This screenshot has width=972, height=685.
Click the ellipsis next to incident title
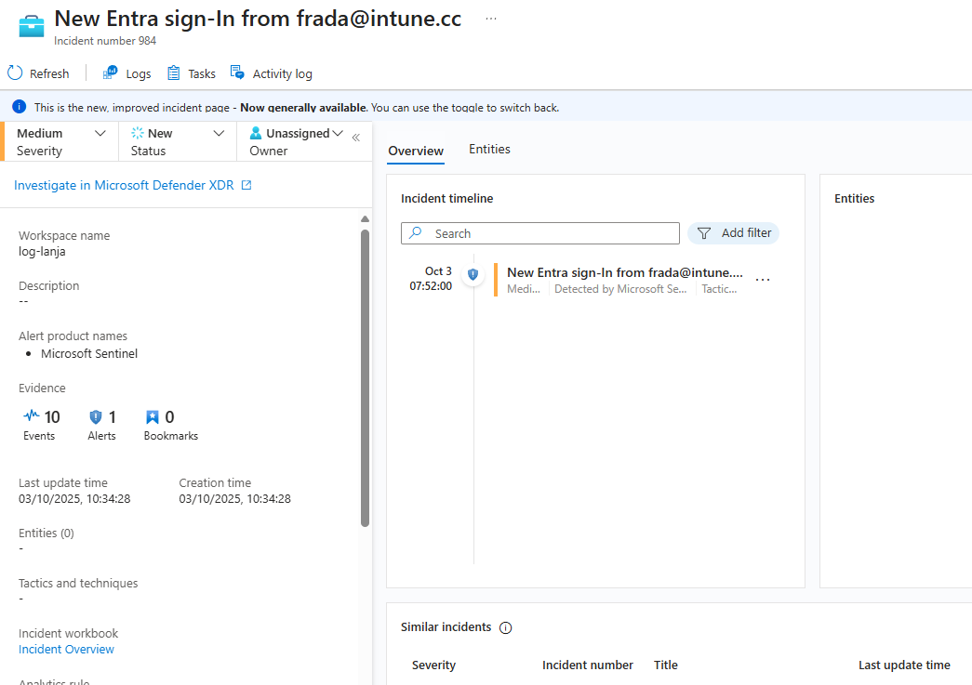click(x=491, y=19)
